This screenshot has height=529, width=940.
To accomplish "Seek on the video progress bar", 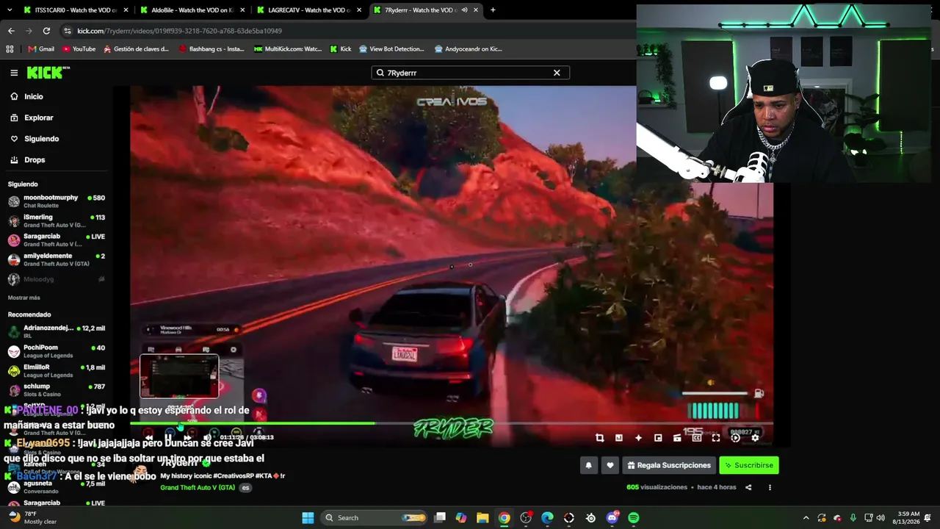I will [x=451, y=423].
